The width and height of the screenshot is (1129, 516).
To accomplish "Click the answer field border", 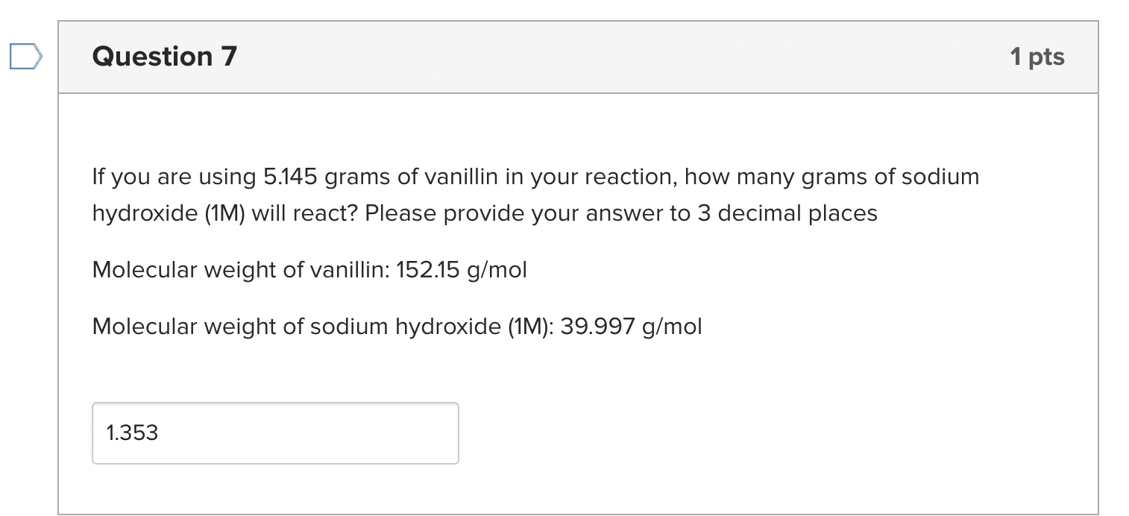I will (274, 405).
